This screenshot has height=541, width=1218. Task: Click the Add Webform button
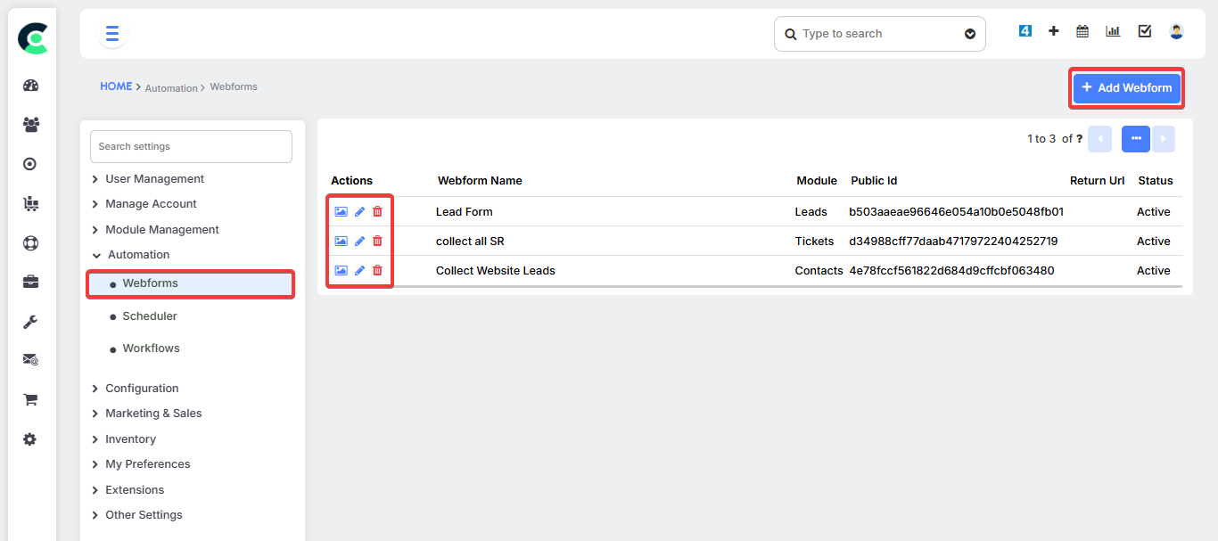pyautogui.click(x=1126, y=88)
